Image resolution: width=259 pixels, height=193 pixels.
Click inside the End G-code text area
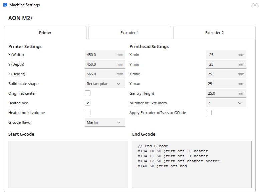(192, 164)
